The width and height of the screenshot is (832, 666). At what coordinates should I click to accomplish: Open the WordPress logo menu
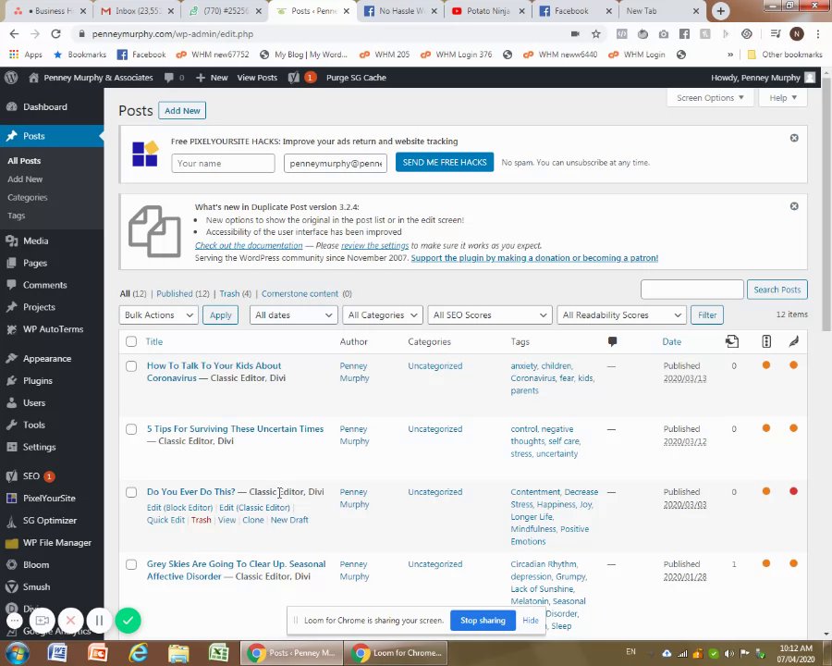[10, 78]
